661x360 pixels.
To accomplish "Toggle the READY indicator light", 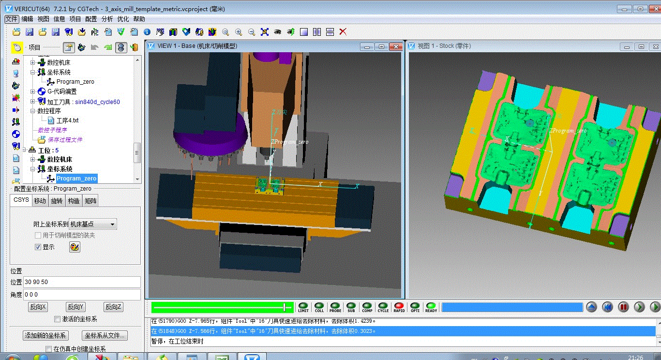I will [x=431, y=307].
